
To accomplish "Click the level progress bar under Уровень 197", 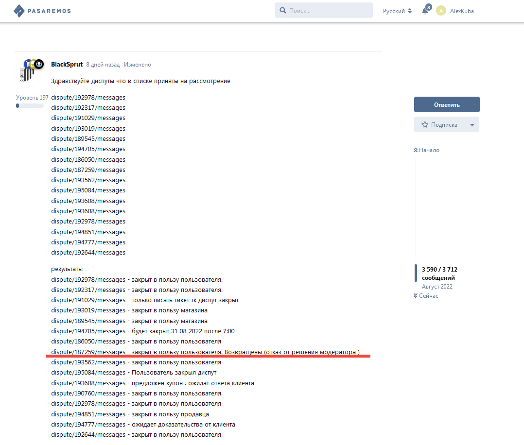I will (30, 106).
